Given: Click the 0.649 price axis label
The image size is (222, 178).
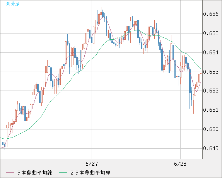Looking at the screenshot, I should point(211,148).
